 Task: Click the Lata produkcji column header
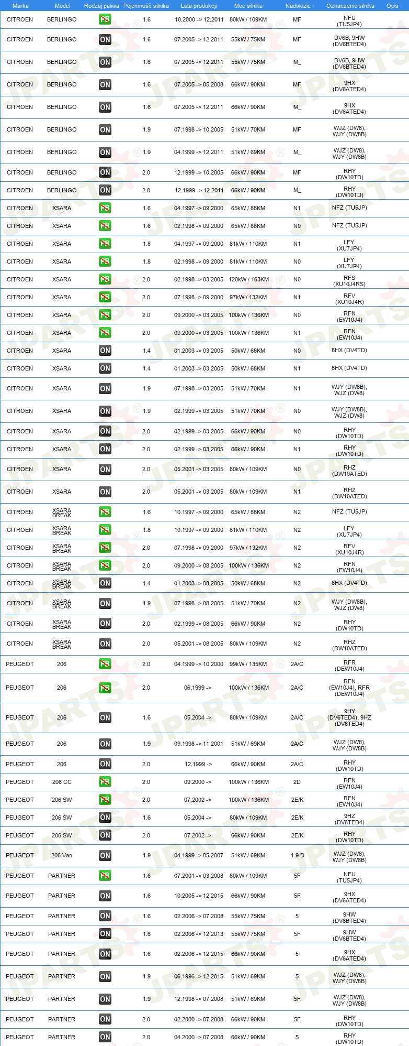pyautogui.click(x=199, y=6)
